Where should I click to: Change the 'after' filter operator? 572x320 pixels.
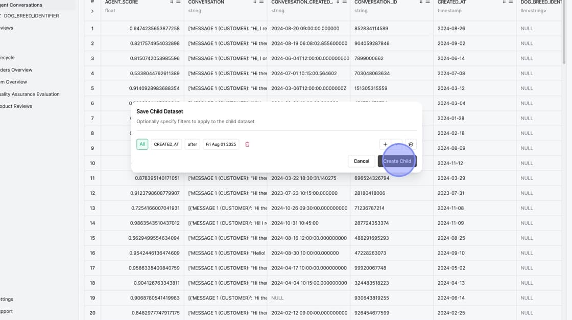[193, 145]
